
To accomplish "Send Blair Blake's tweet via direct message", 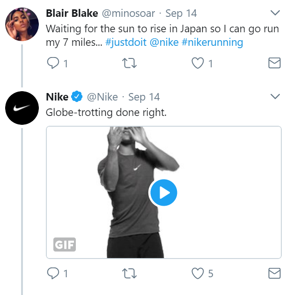I will click(x=274, y=64).
